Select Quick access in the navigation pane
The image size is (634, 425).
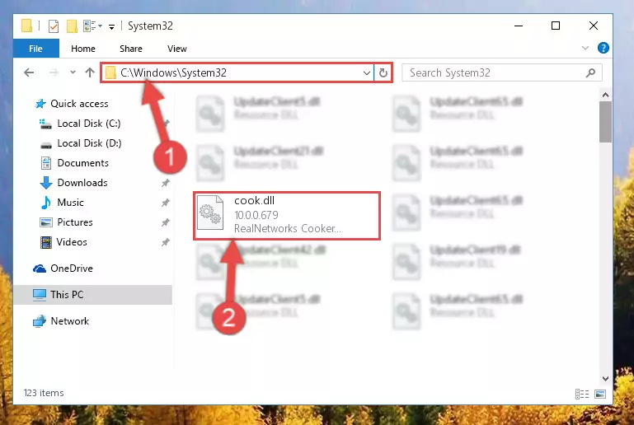point(79,104)
